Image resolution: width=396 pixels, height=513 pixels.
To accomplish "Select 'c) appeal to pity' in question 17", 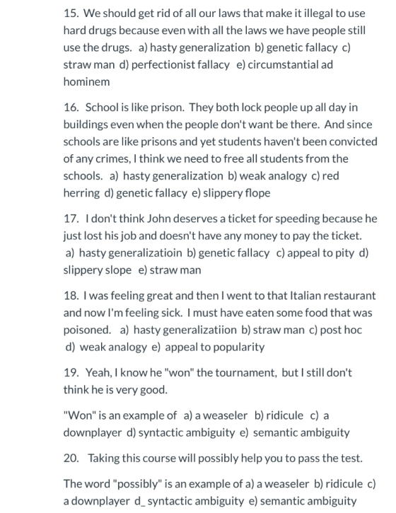I will pyautogui.click(x=315, y=253).
